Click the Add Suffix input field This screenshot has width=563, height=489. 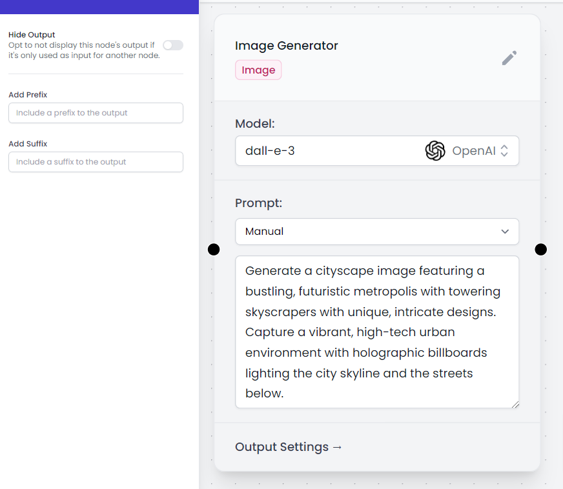point(96,162)
